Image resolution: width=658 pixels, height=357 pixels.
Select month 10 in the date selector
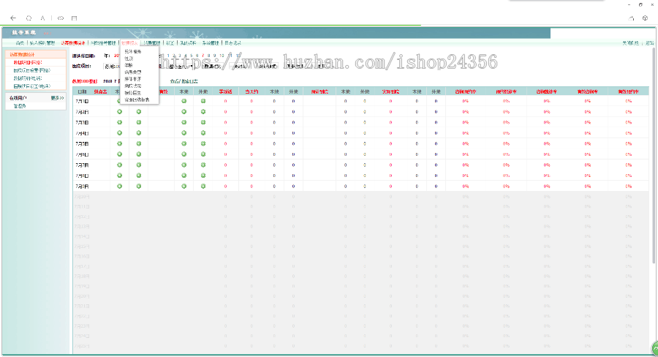click(x=222, y=56)
